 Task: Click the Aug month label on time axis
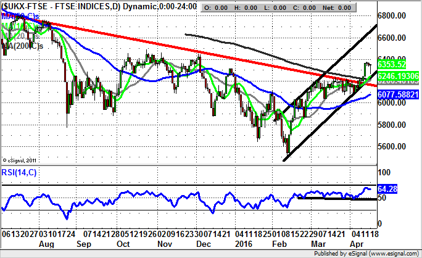(48, 245)
